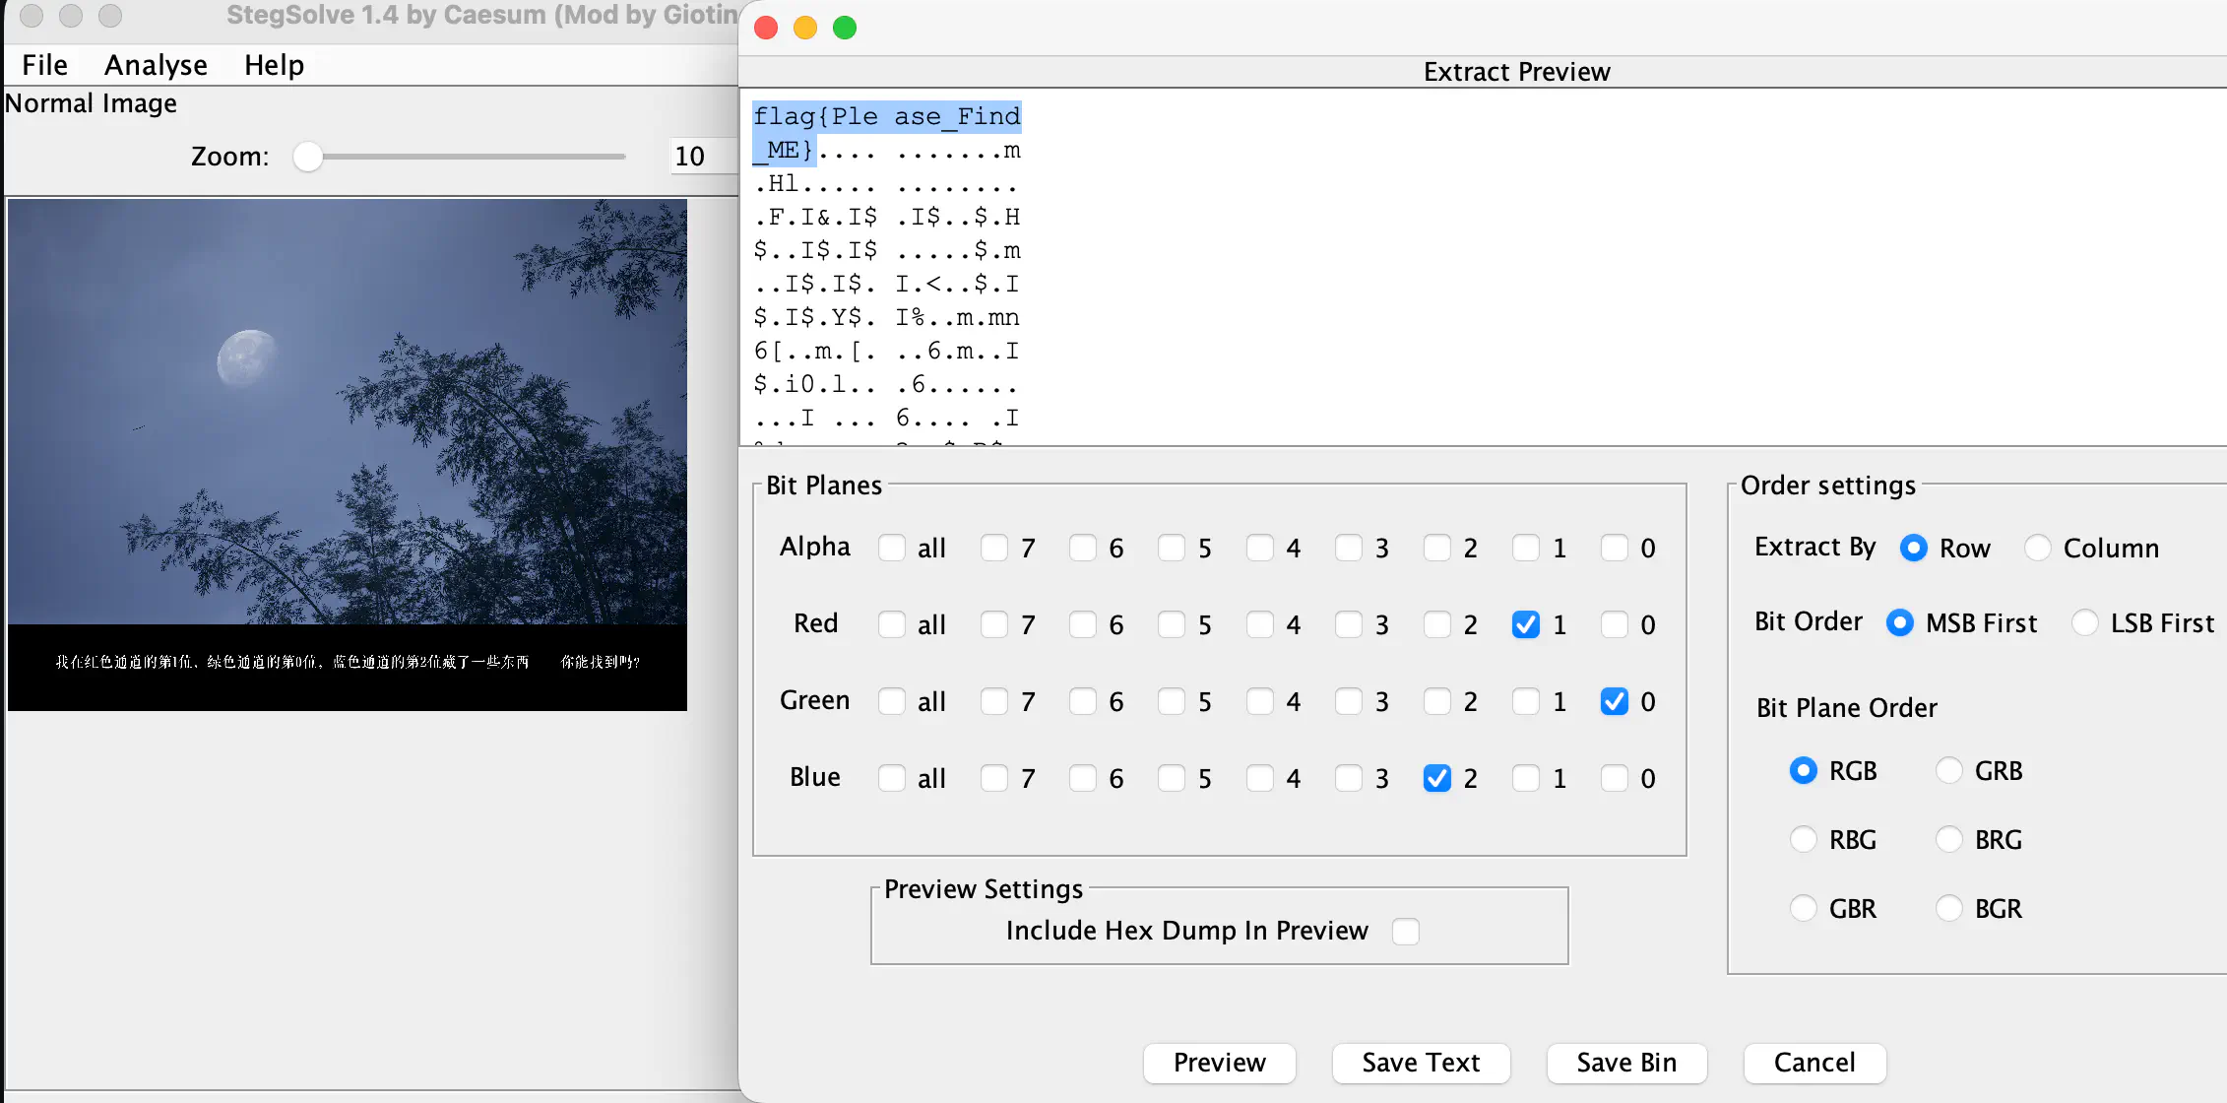This screenshot has height=1103, width=2227.
Task: Select GRB bit plane order
Action: (x=1949, y=770)
